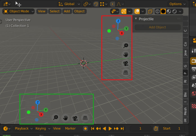Open the Playback popover
196x136 pixels.
click(x=23, y=128)
